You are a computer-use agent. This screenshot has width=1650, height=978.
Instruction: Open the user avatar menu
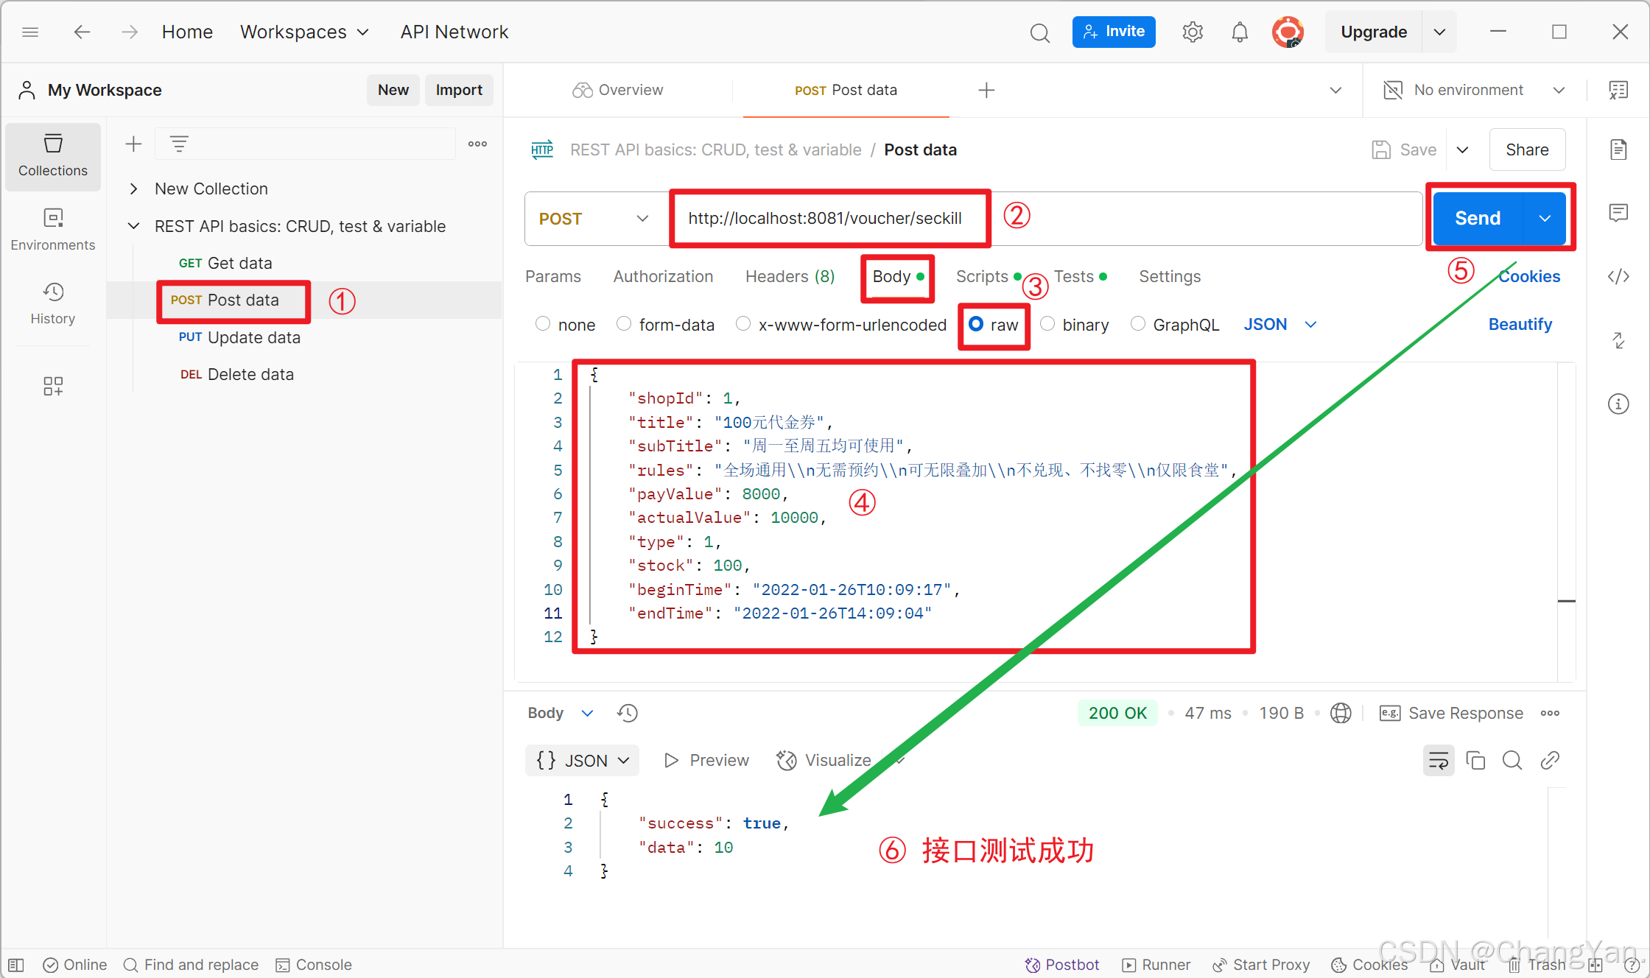point(1288,32)
